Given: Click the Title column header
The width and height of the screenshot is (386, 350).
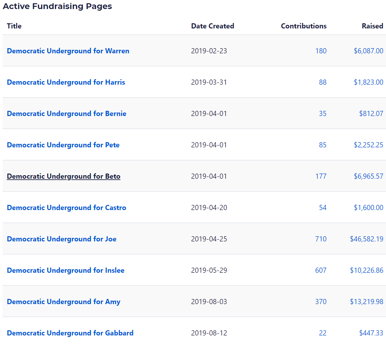Looking at the screenshot, I should coord(14,26).
